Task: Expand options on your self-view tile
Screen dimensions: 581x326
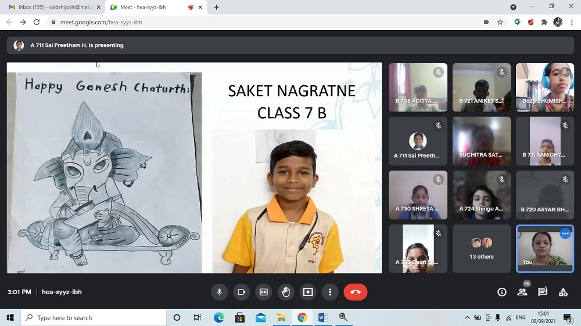Action: click(x=565, y=234)
